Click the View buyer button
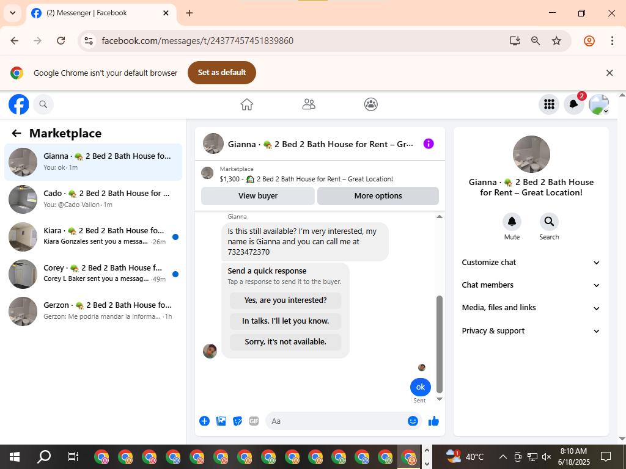Image resolution: width=626 pixels, height=469 pixels. [258, 196]
